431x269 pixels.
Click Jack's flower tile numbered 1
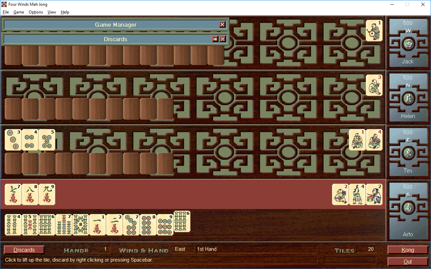(374, 31)
